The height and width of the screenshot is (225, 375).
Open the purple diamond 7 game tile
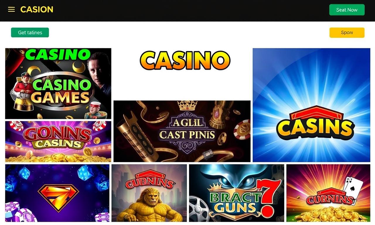57,193
